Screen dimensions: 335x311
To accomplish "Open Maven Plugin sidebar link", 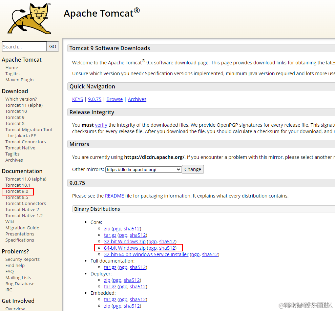I will click(19, 80).
